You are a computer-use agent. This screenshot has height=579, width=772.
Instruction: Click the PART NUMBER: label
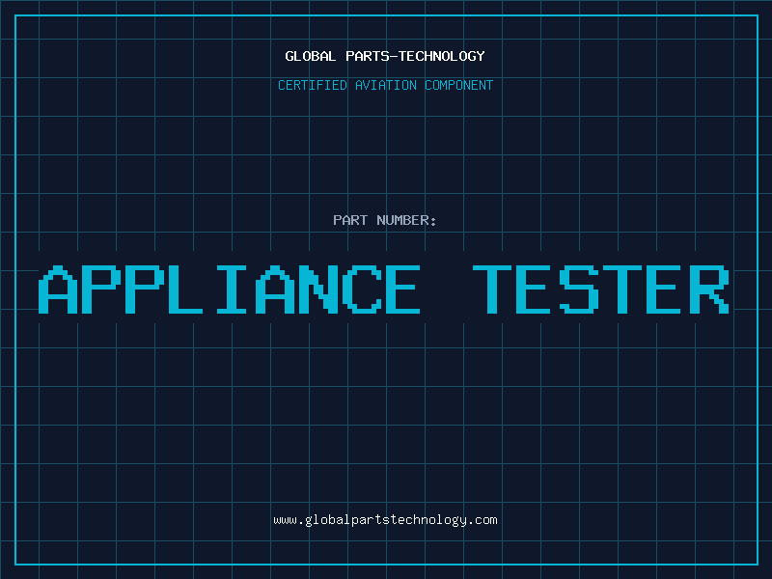(385, 220)
